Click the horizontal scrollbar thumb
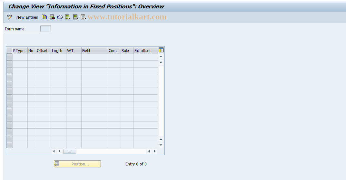The height and width of the screenshot is (180, 346). 70,152
